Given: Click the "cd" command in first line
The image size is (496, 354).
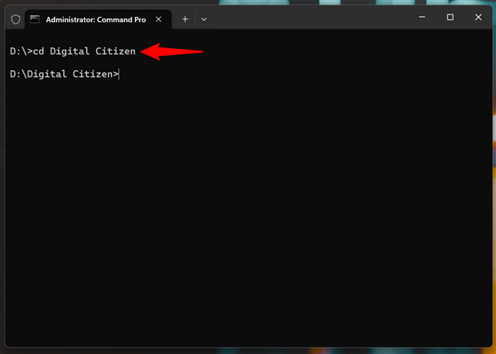Looking at the screenshot, I should 38,52.
